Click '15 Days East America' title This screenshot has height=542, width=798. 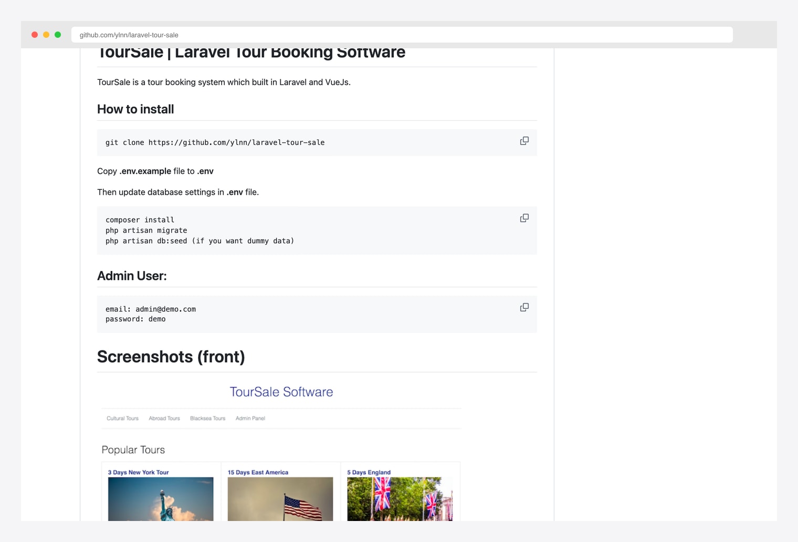tap(258, 472)
